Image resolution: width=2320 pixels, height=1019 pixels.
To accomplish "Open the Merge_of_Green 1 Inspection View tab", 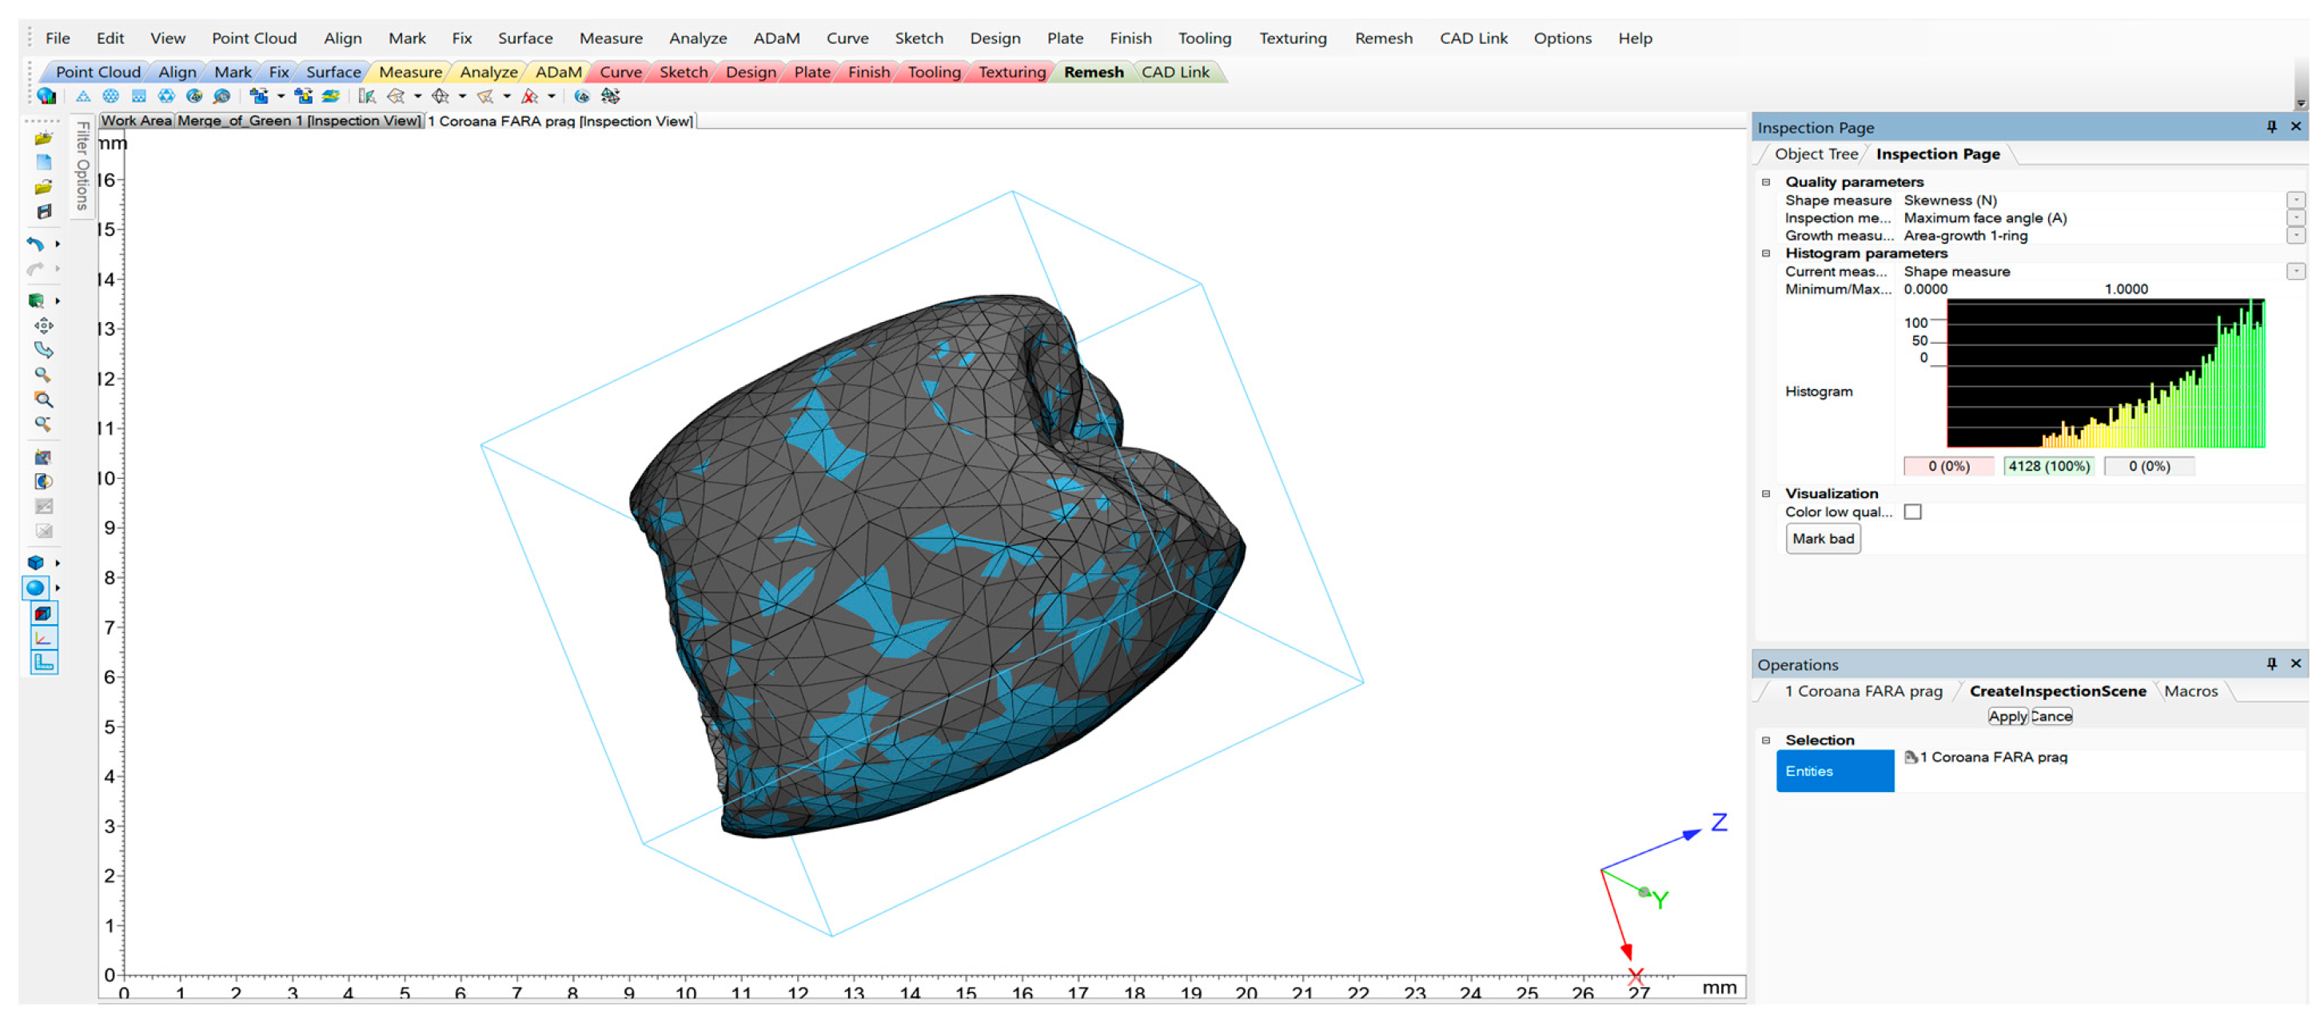I will tap(298, 121).
